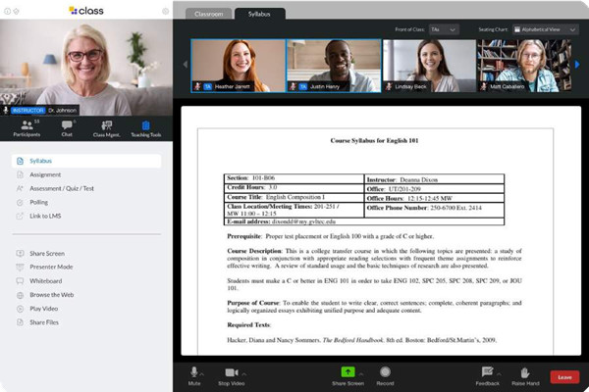The height and width of the screenshot is (392, 589).
Task: Open Browse the Web tool
Action: pos(51,294)
